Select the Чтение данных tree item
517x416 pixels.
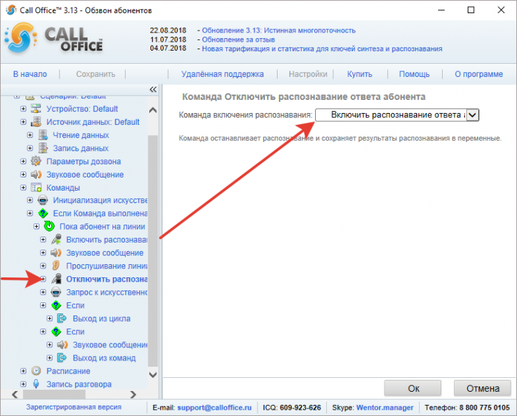(80, 135)
